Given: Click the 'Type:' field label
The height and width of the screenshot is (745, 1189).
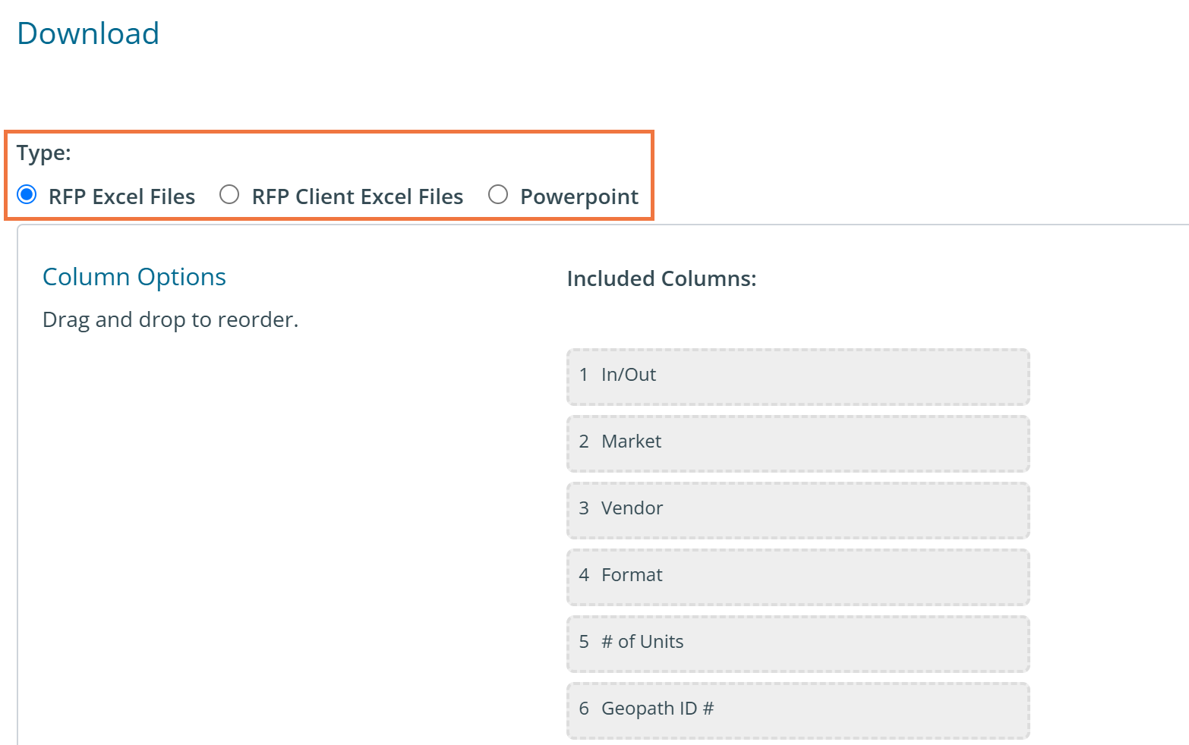Looking at the screenshot, I should pos(44,153).
